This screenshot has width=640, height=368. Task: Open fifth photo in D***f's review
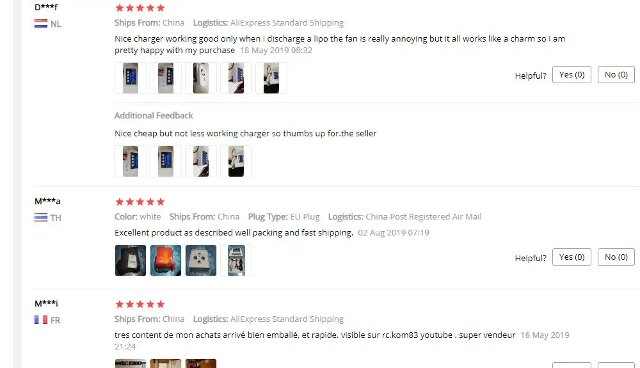pyautogui.click(x=271, y=78)
